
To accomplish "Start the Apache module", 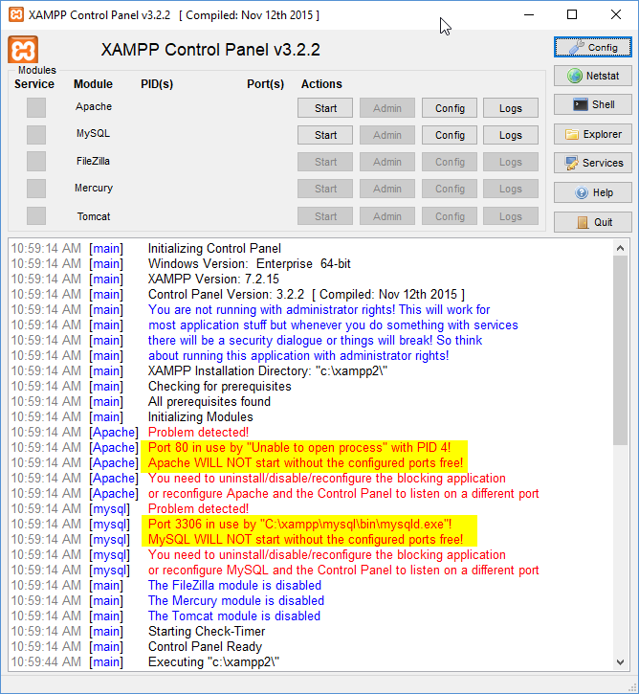I will click(325, 108).
